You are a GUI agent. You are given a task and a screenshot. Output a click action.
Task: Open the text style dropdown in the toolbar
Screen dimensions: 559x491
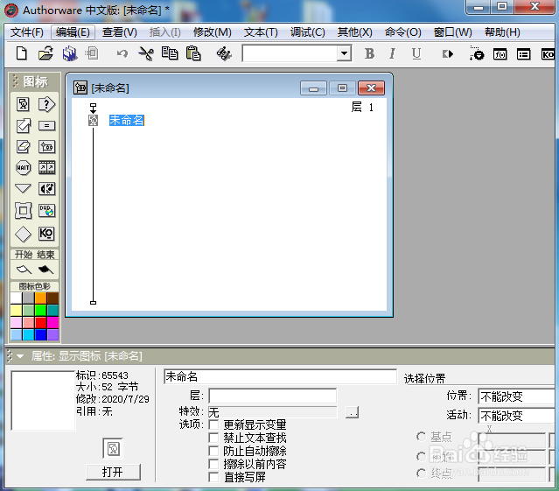coord(344,53)
